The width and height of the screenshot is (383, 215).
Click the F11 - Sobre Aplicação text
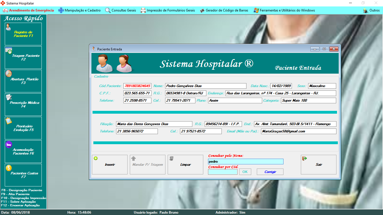click(19, 202)
